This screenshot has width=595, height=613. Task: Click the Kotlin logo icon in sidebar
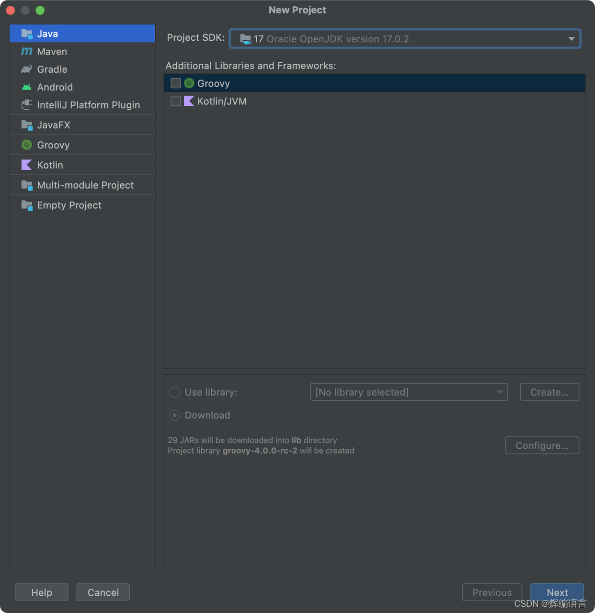tap(27, 165)
